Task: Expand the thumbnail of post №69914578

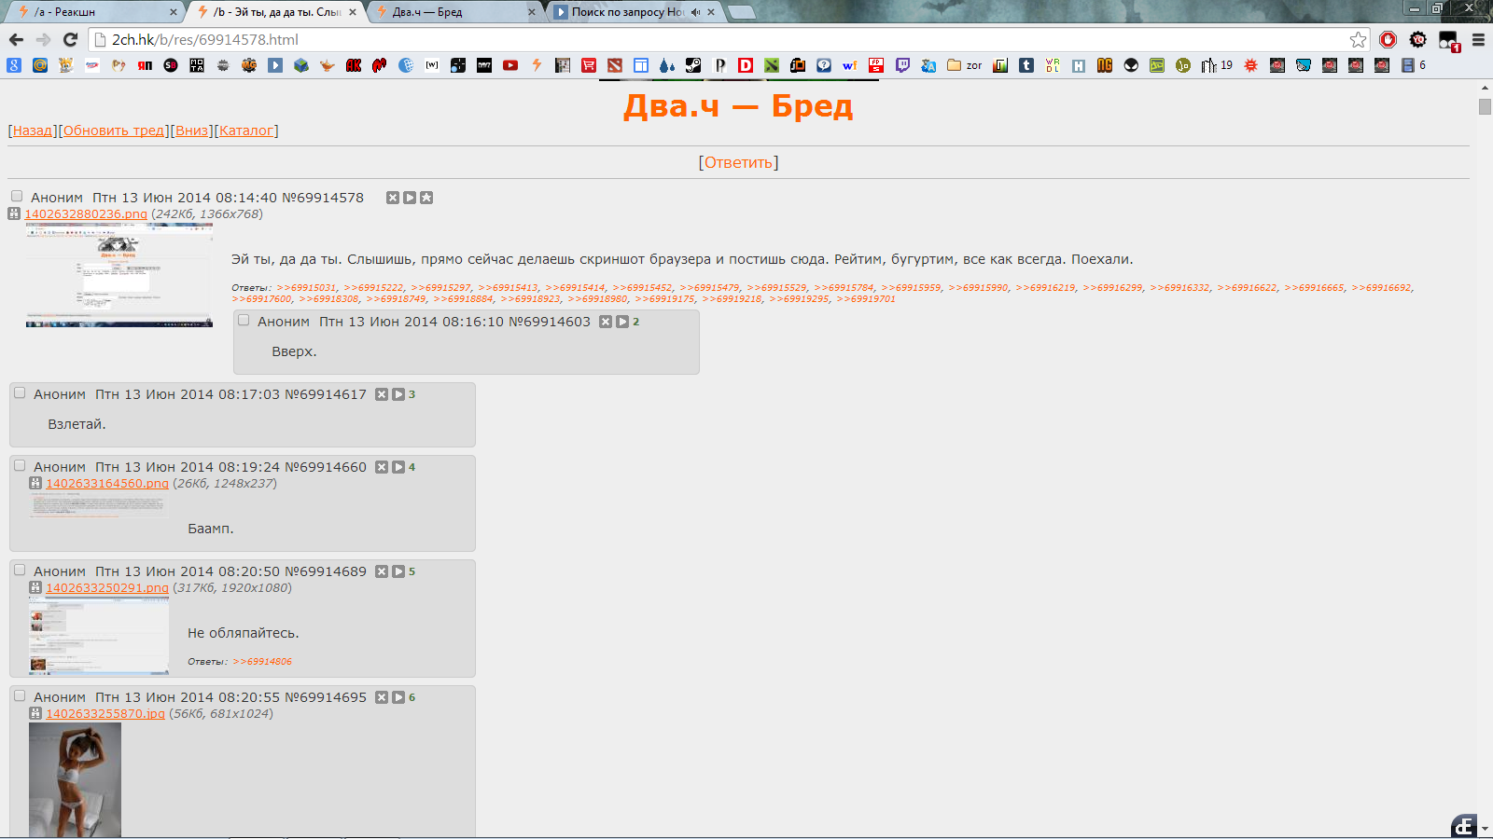Action: click(119, 275)
